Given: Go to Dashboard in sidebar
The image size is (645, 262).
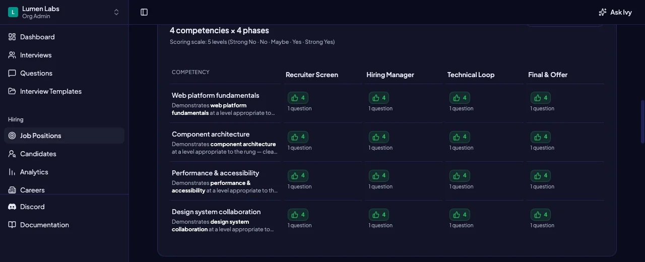Looking at the screenshot, I should pos(64,37).
